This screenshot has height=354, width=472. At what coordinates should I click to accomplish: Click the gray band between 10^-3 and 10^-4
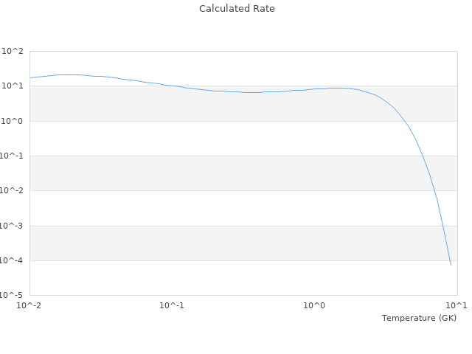tap(221, 243)
